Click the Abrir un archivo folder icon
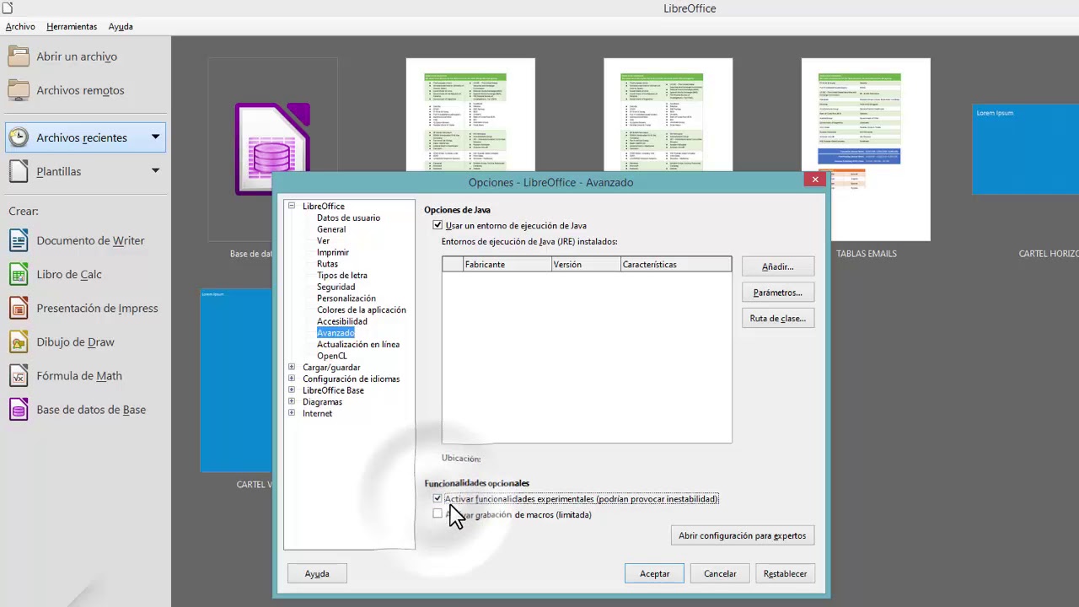Image resolution: width=1079 pixels, height=607 pixels. pos(19,56)
